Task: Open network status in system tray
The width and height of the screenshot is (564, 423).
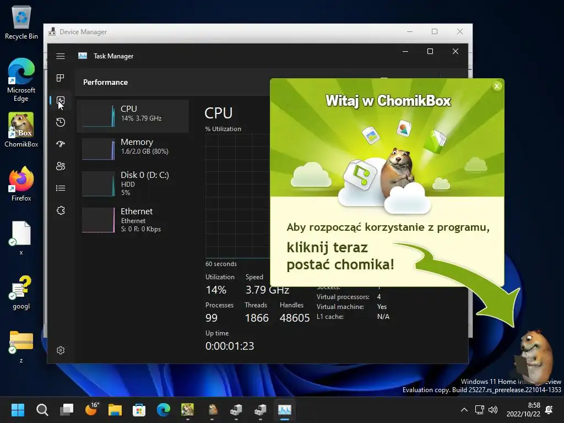Action: click(x=480, y=410)
